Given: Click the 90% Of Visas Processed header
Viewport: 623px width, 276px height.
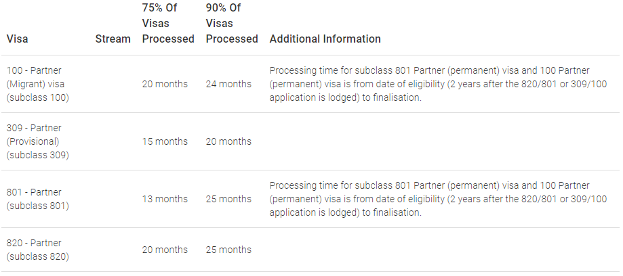Looking at the screenshot, I should click(x=232, y=23).
